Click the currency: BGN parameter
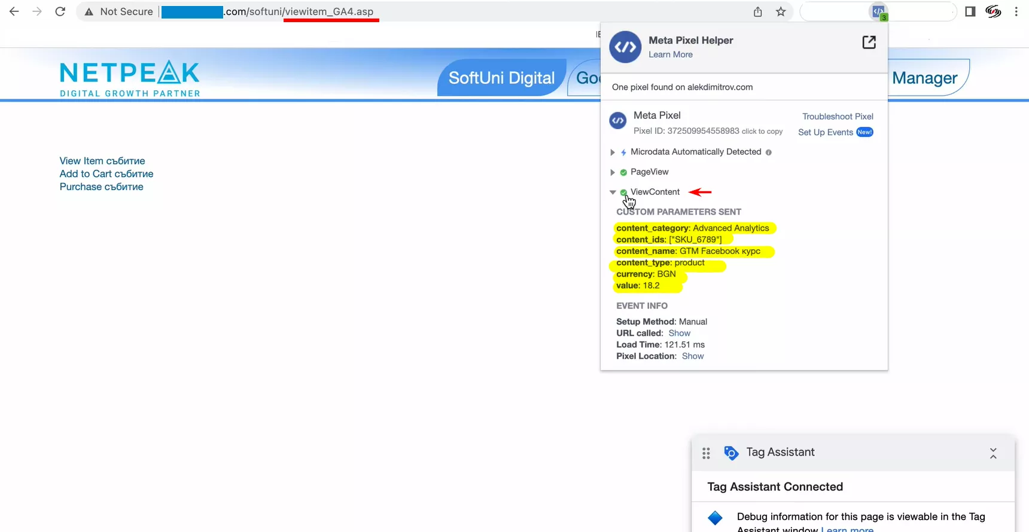The width and height of the screenshot is (1029, 532). (x=646, y=274)
